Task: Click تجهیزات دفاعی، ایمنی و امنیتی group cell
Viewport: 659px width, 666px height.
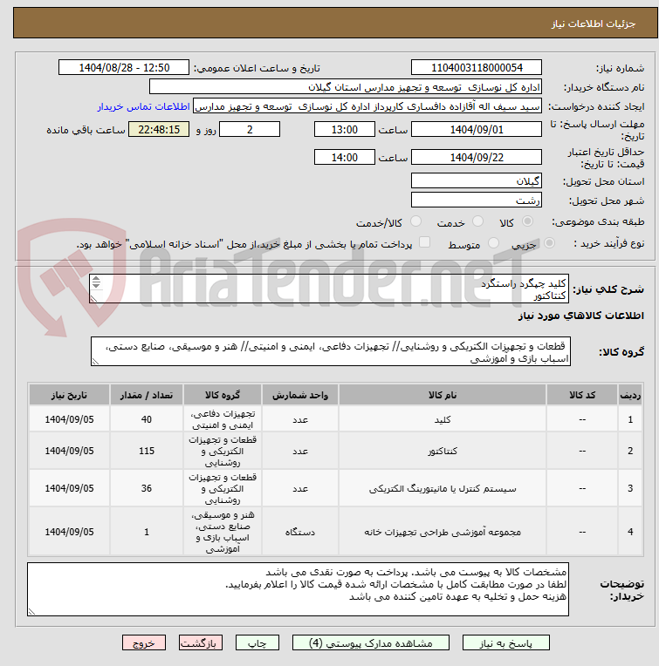Action: click(223, 419)
